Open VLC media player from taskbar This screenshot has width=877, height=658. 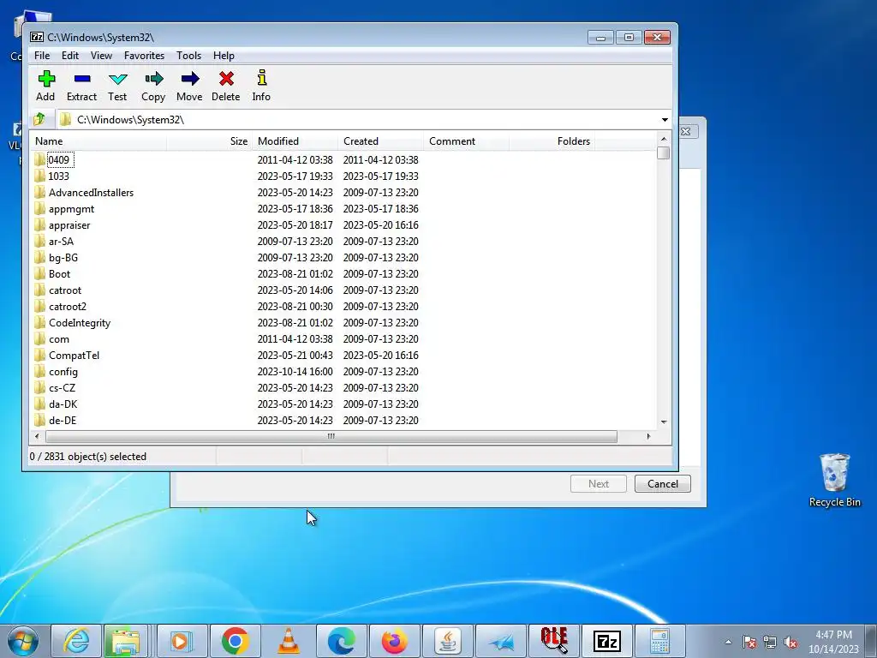289,641
